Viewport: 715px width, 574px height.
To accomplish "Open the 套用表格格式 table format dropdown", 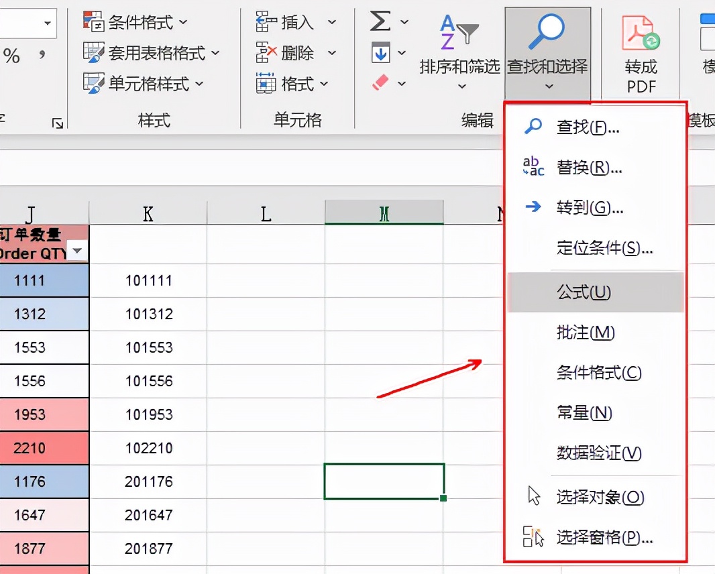I will pos(152,52).
